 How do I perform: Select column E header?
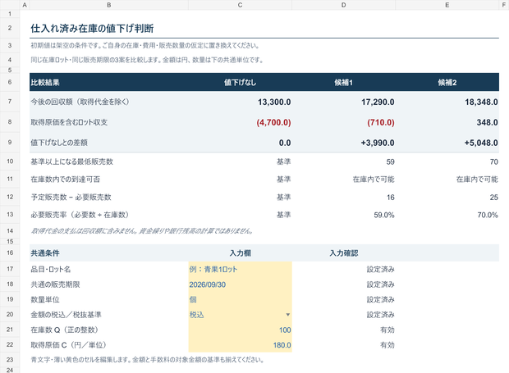(x=447, y=5)
